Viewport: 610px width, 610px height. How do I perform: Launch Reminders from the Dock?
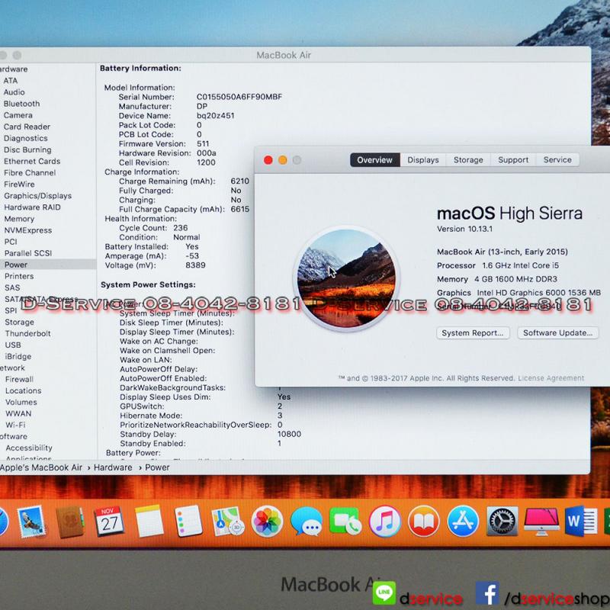188,522
